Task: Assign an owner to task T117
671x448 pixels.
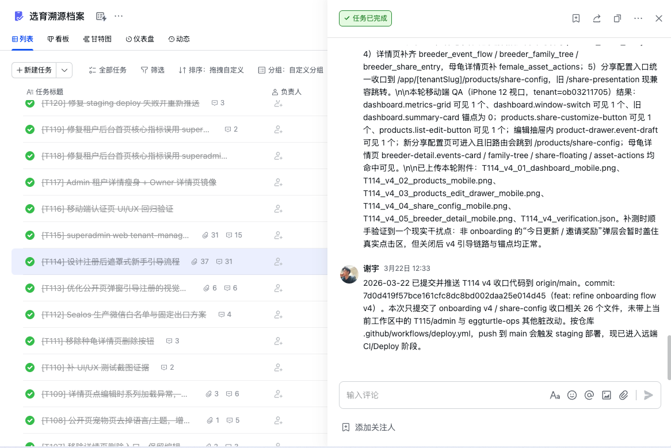Action: (278, 182)
